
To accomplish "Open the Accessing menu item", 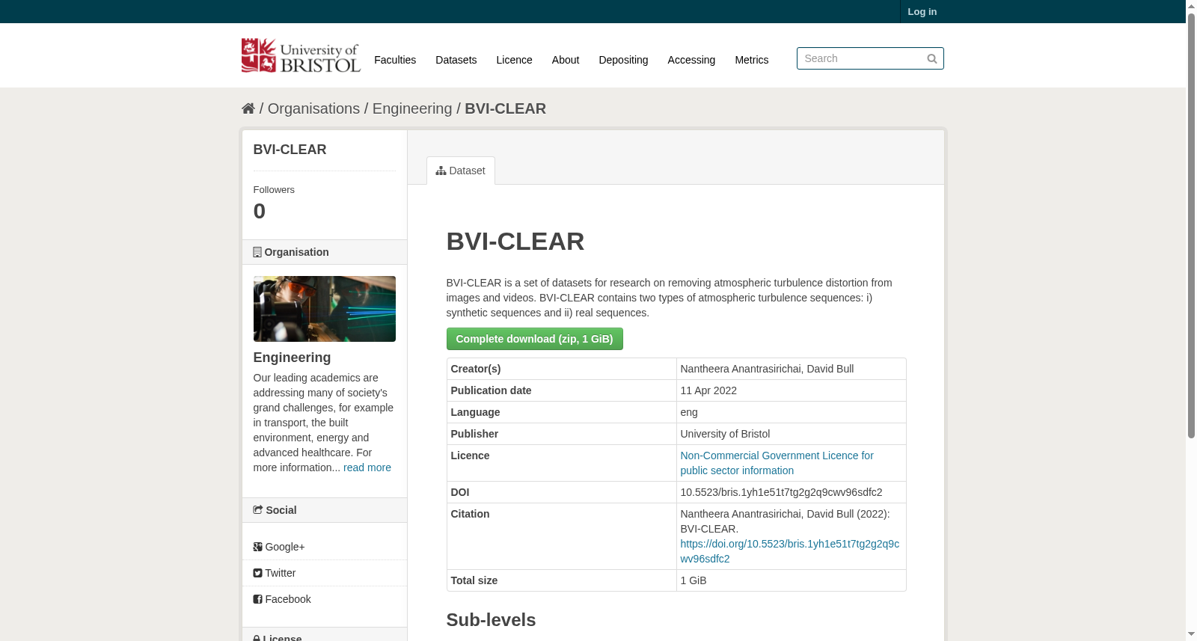I will pyautogui.click(x=691, y=60).
